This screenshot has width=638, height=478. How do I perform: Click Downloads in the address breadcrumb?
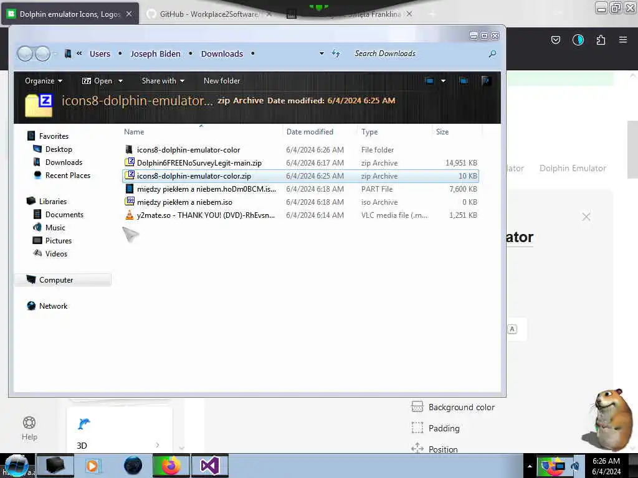[x=222, y=54]
